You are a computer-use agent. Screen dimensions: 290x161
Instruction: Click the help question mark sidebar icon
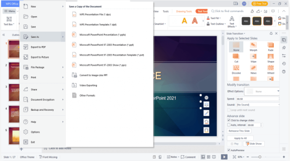pyautogui.click(x=284, y=72)
